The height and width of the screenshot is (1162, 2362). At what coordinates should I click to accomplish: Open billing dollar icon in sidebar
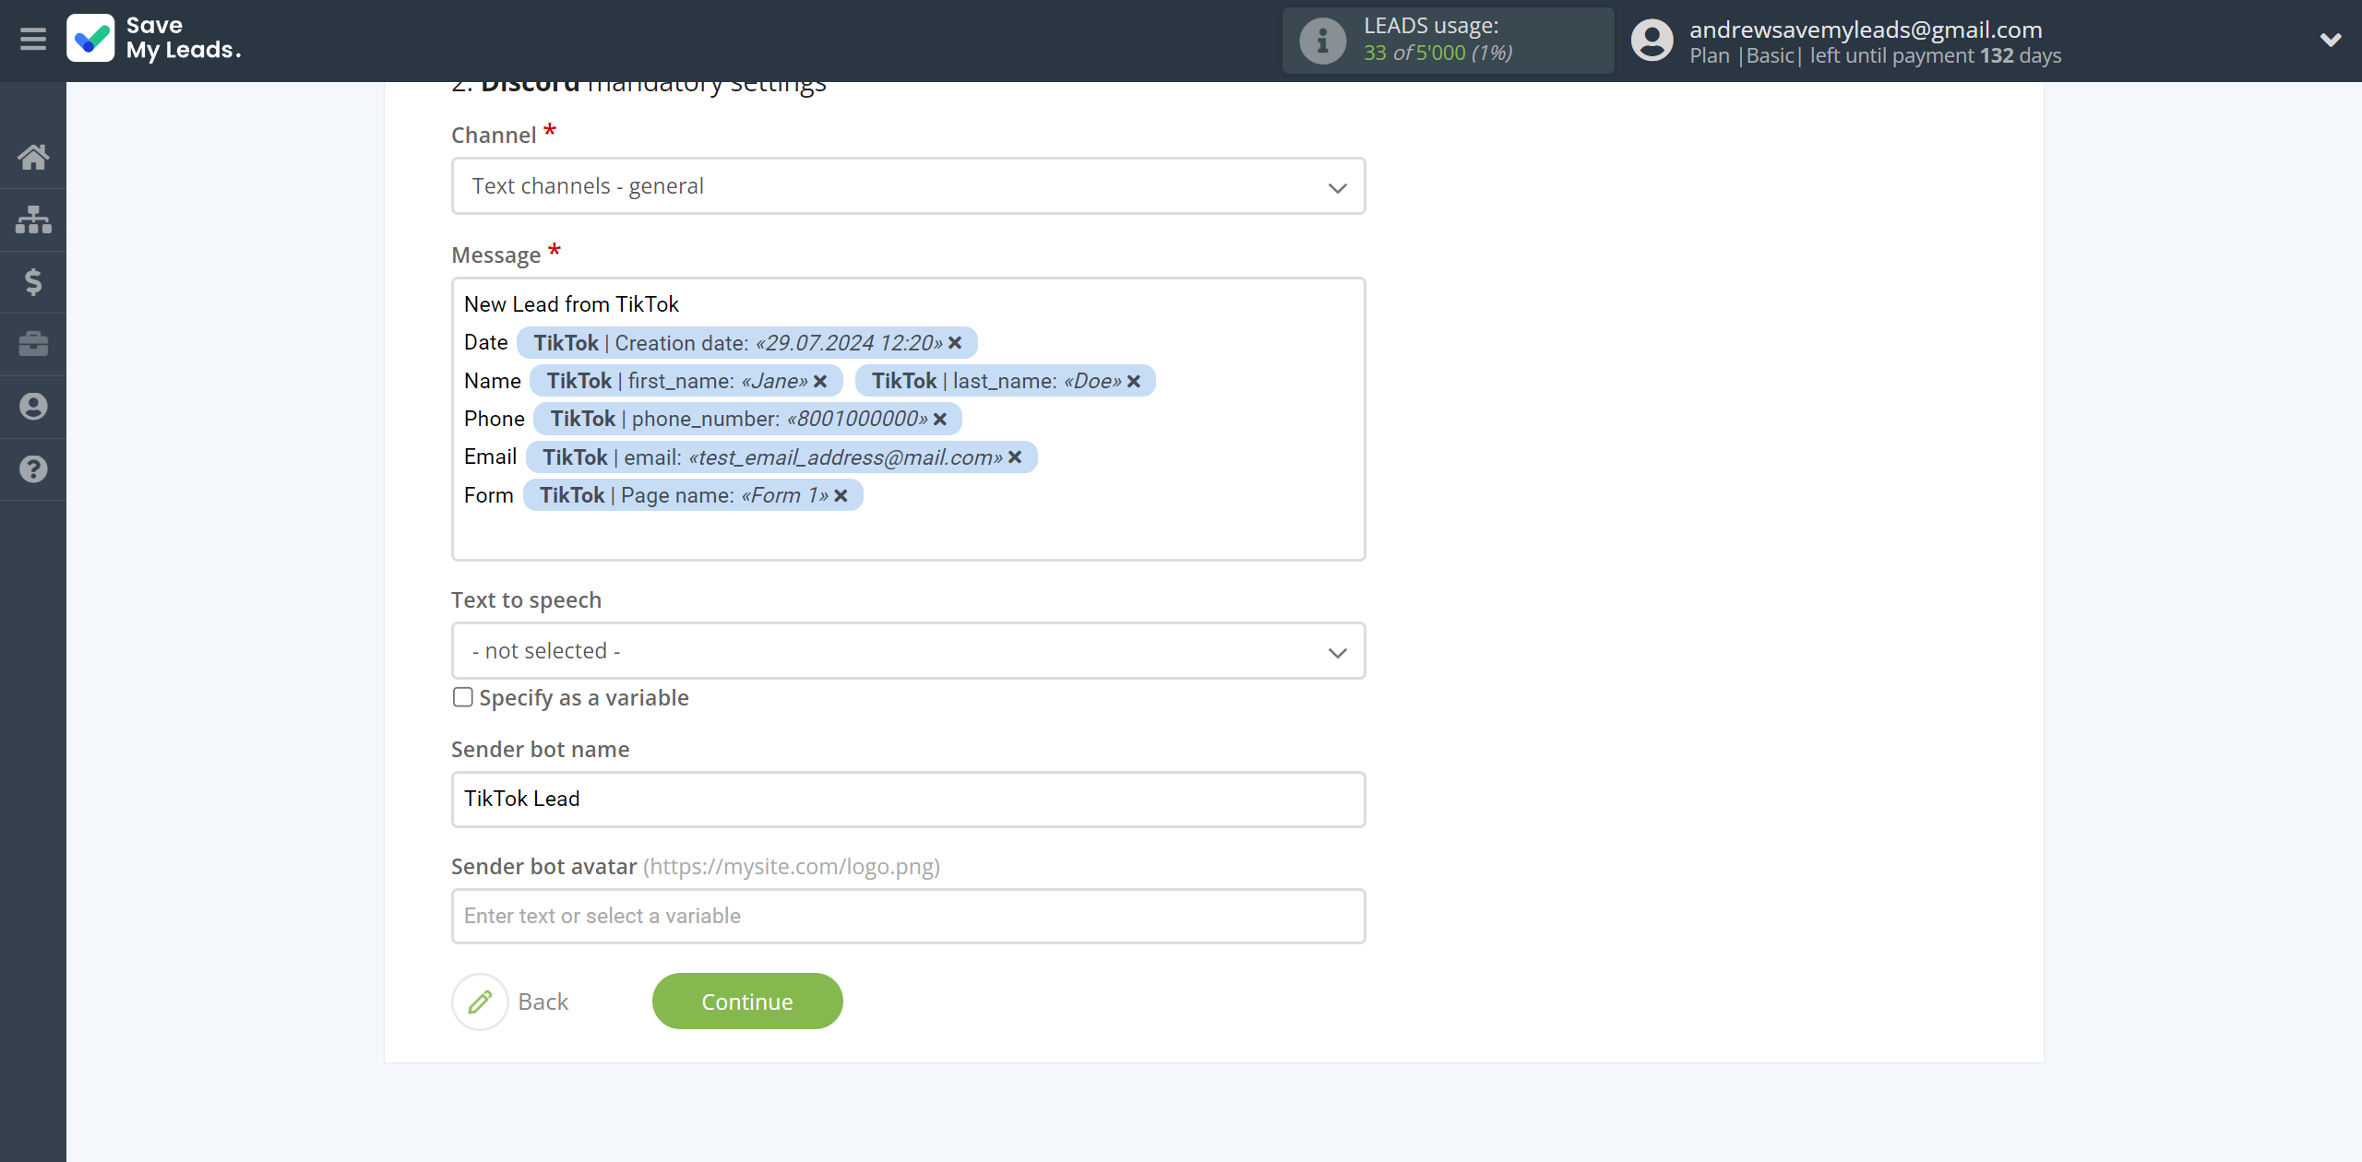click(33, 281)
